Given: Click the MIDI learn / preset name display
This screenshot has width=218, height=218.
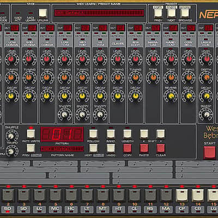Looking at the screenshot, I should (x=99, y=13).
